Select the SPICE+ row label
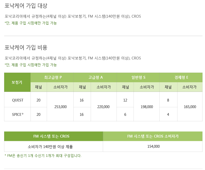The image size is (205, 170). point(18,114)
